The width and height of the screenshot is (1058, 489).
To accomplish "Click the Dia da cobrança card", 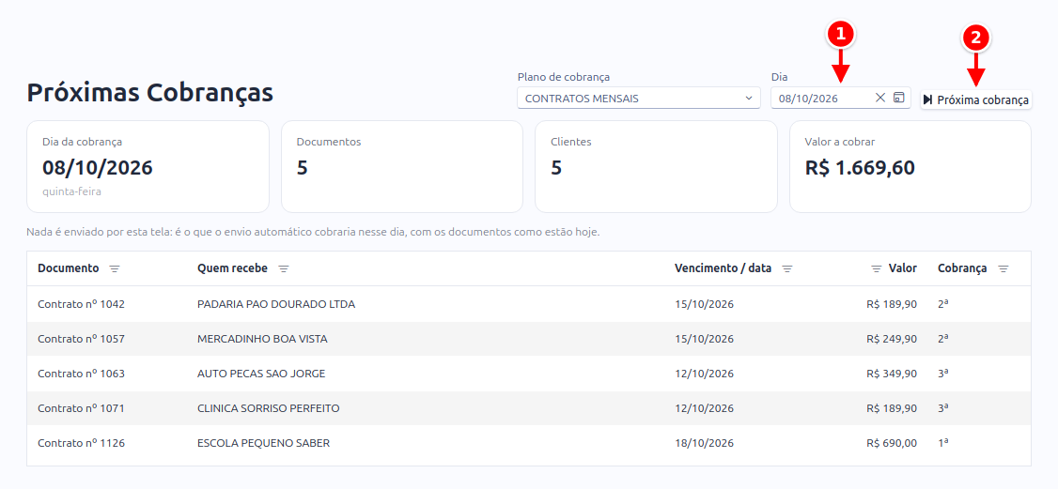I will point(148,167).
